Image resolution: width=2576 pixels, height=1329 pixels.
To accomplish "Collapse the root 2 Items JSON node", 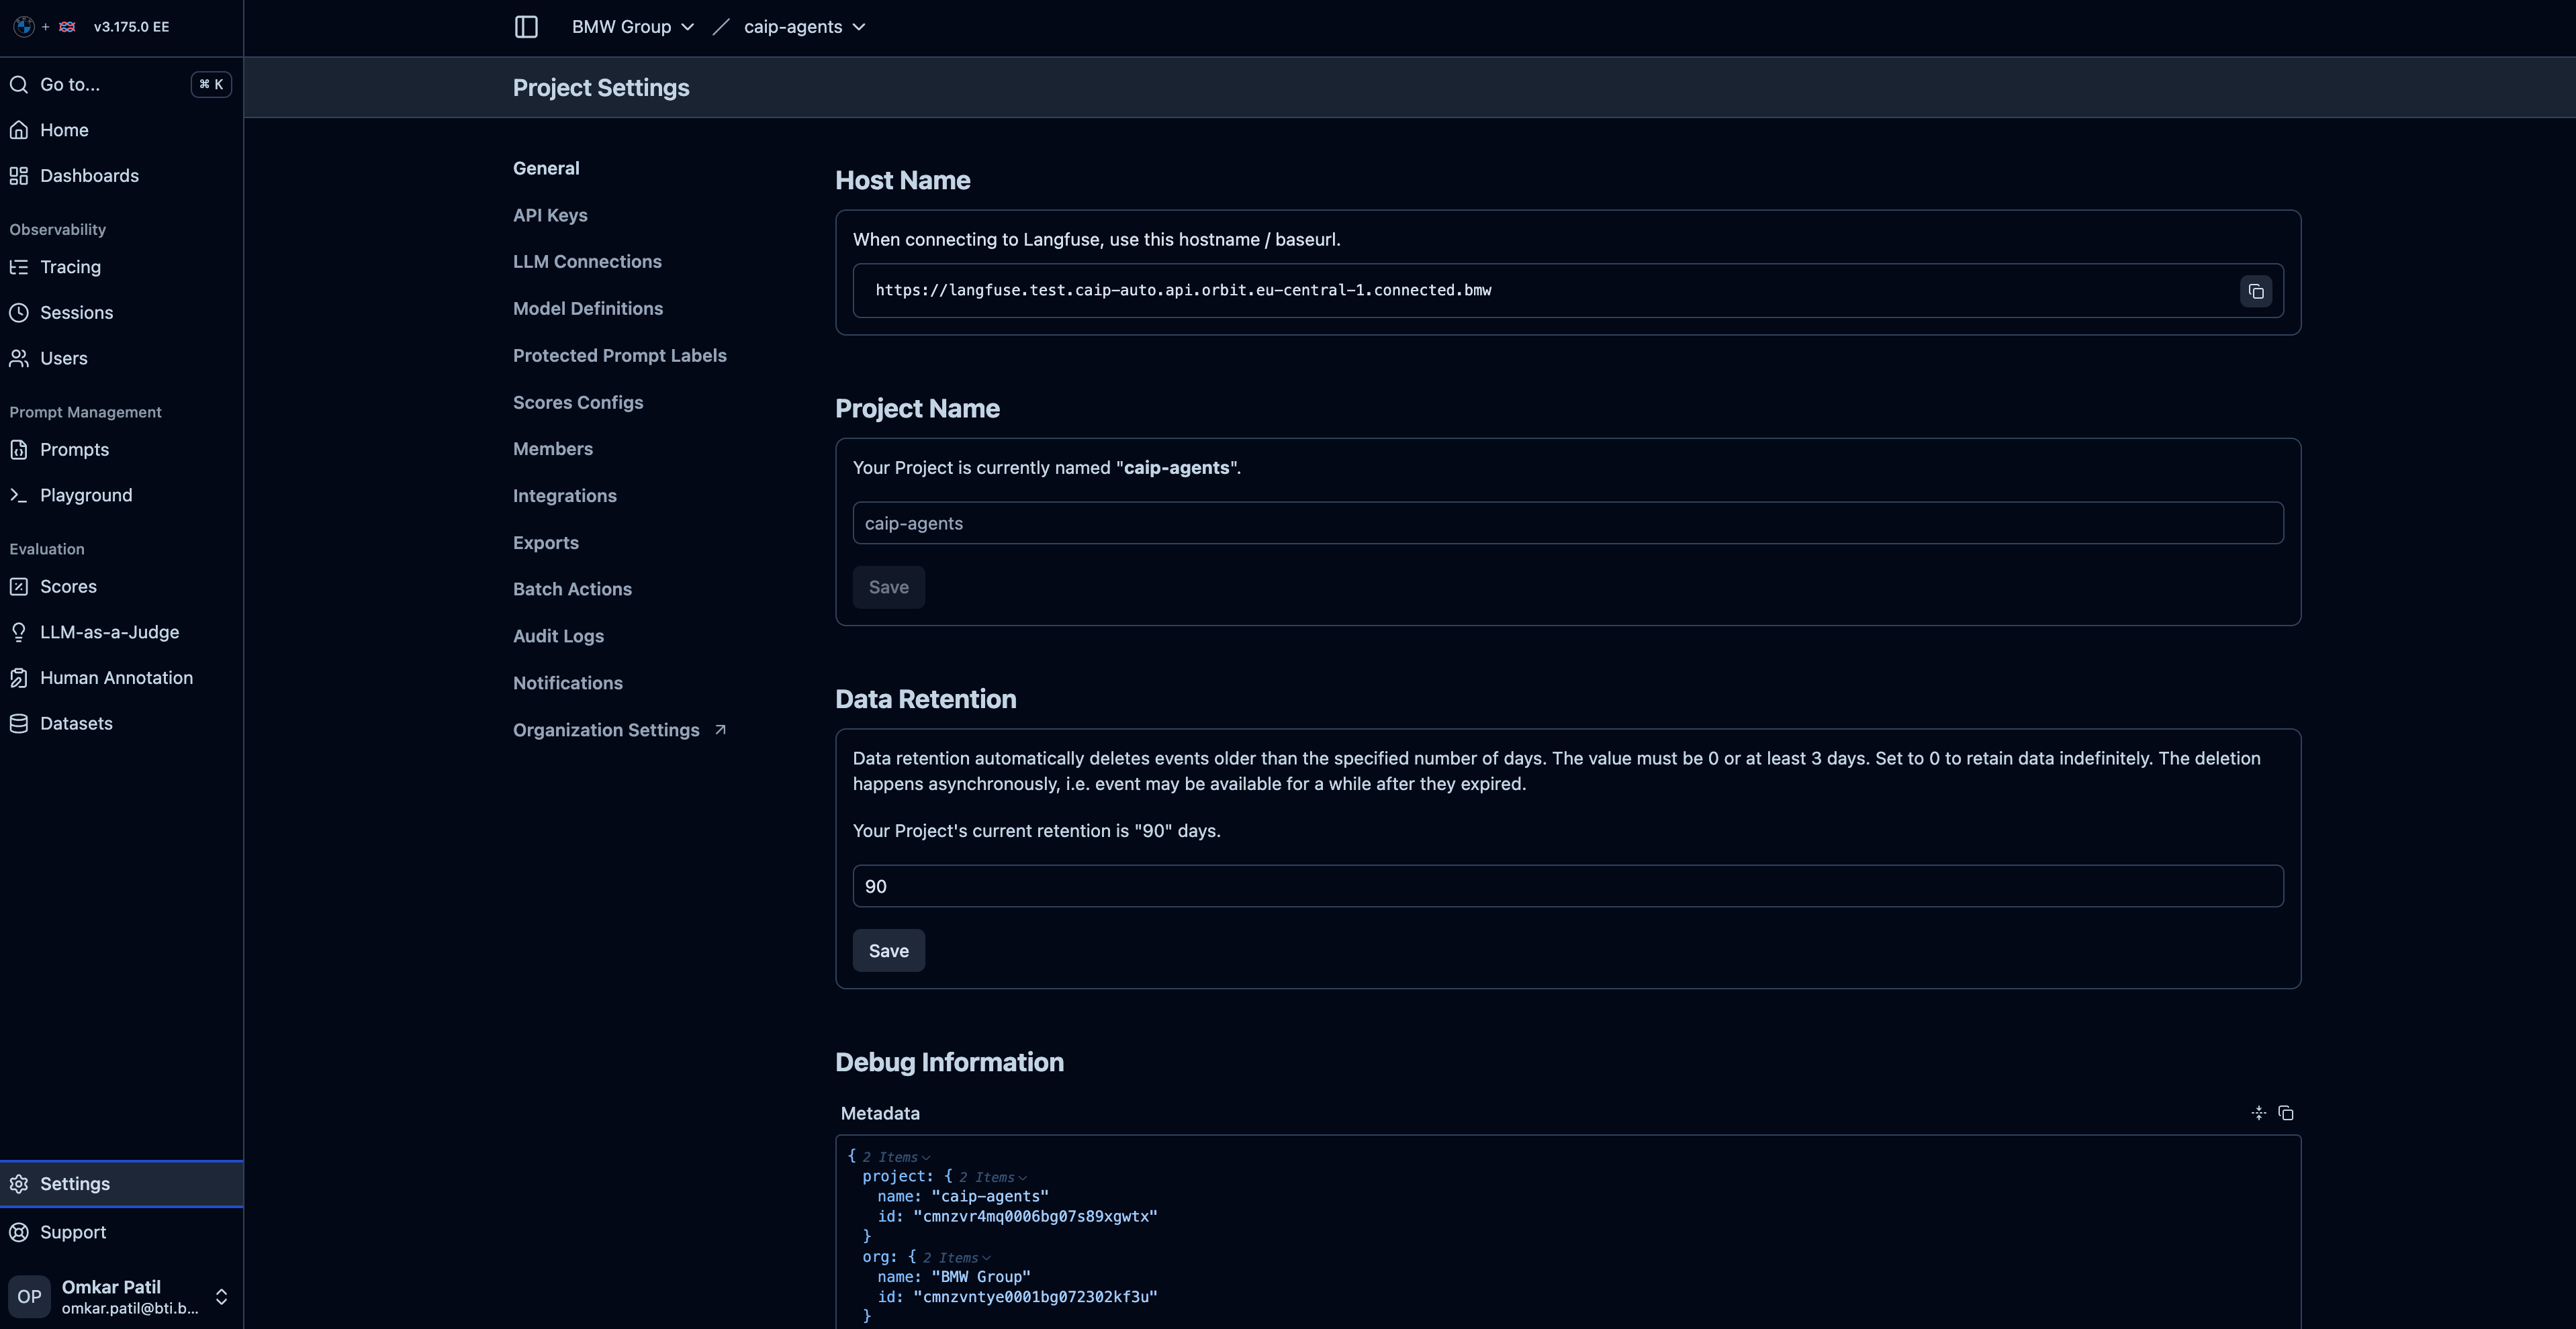I will (x=896, y=1157).
